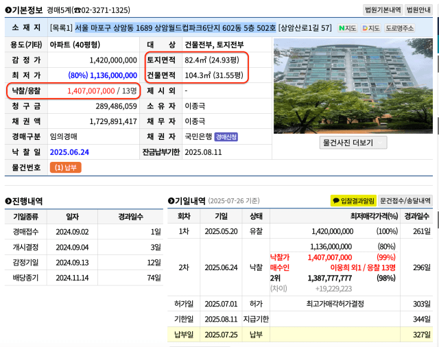The width and height of the screenshot is (439, 347).
Task: Click the 기일내역 section bullet icon
Action: point(171,201)
